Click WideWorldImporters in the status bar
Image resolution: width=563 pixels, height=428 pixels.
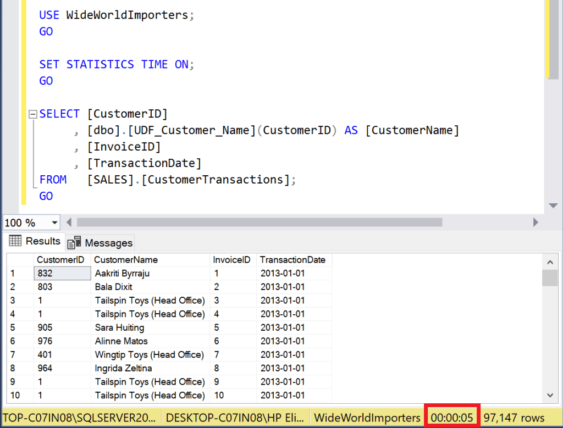tap(367, 418)
